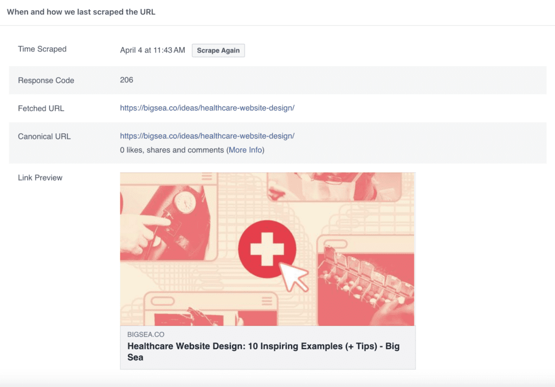Select the Time Scraped row label
Screen dimensions: 555x387
point(42,49)
